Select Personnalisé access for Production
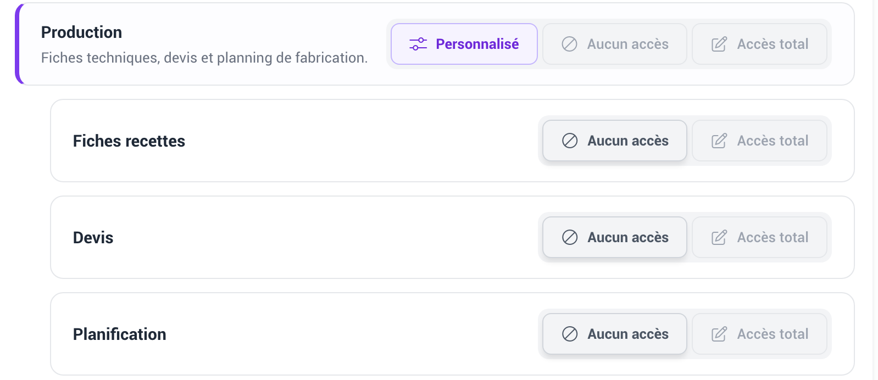The height and width of the screenshot is (380, 878). (464, 44)
